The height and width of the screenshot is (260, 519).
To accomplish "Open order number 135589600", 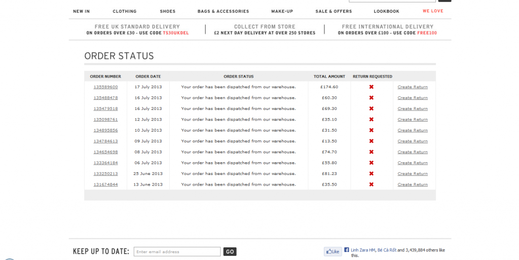I will pyautogui.click(x=105, y=87).
